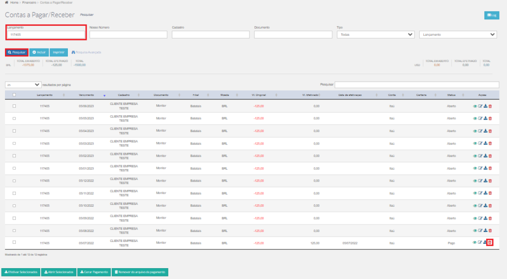Click the Incluir button
This screenshot has height=279, width=507.
[x=39, y=52]
